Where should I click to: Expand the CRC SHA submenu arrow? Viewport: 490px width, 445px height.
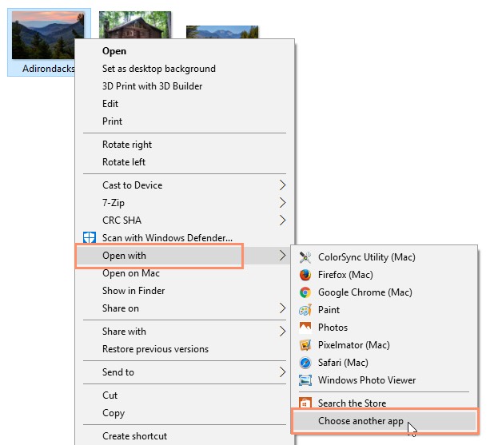point(282,221)
